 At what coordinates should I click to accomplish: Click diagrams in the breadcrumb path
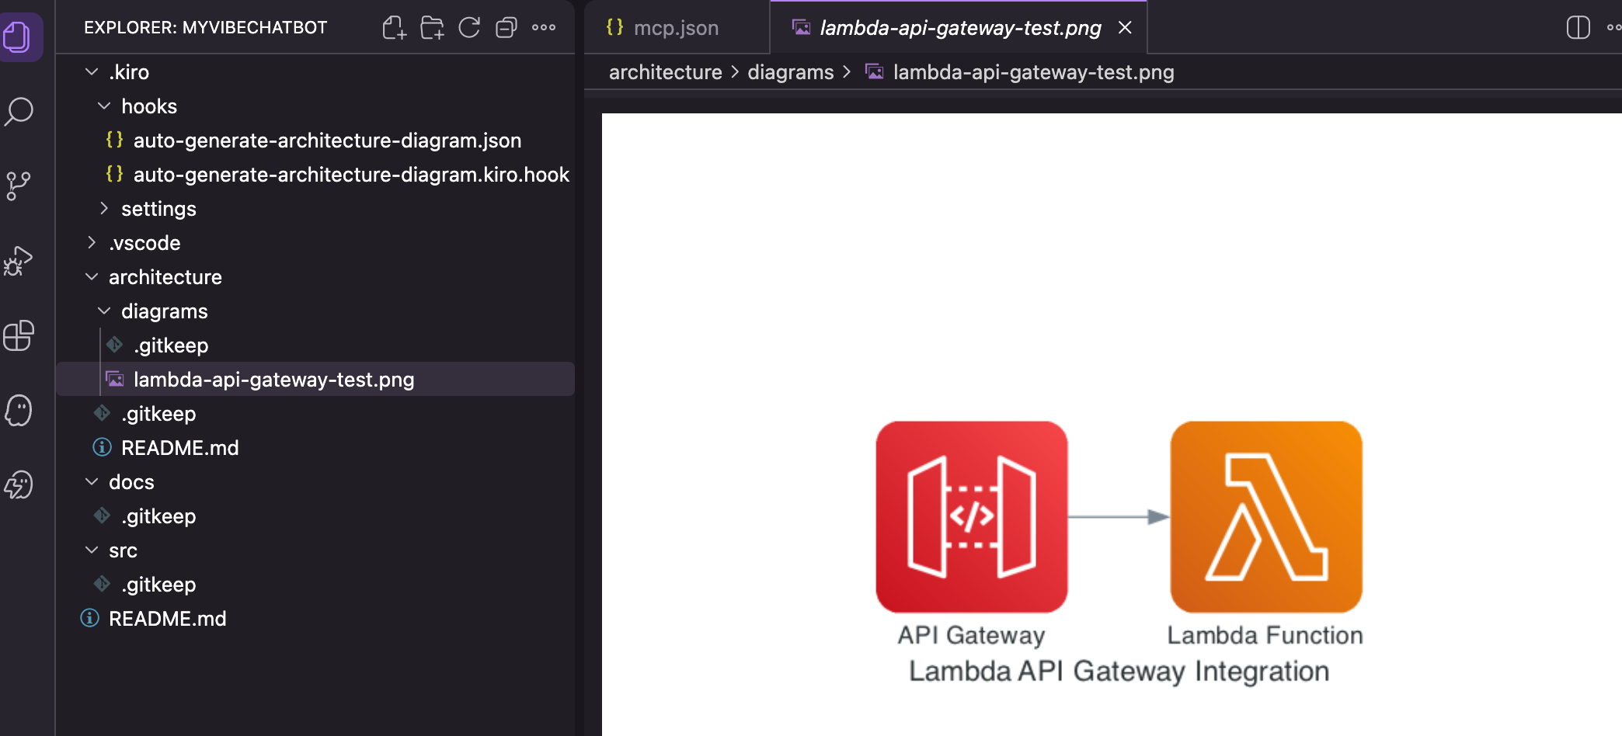click(x=790, y=72)
